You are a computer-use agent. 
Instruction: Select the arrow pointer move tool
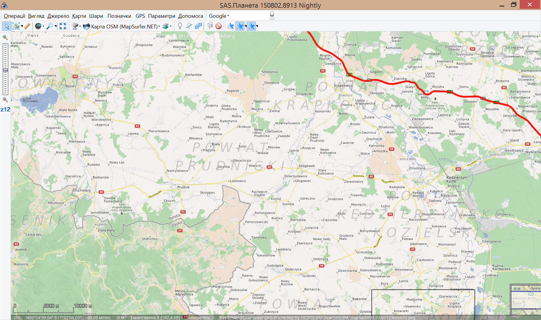pos(7,26)
